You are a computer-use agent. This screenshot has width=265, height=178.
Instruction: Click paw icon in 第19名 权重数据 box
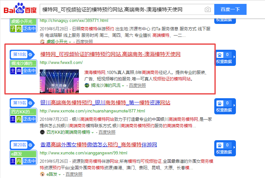point(220,103)
